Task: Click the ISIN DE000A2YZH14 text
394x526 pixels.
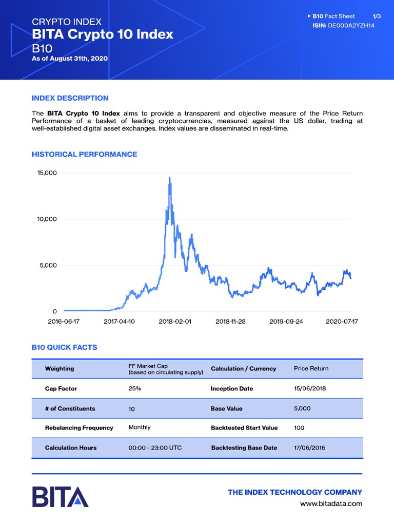Action: point(343,26)
